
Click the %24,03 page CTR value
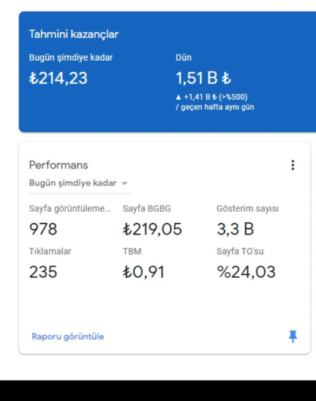pos(246,272)
